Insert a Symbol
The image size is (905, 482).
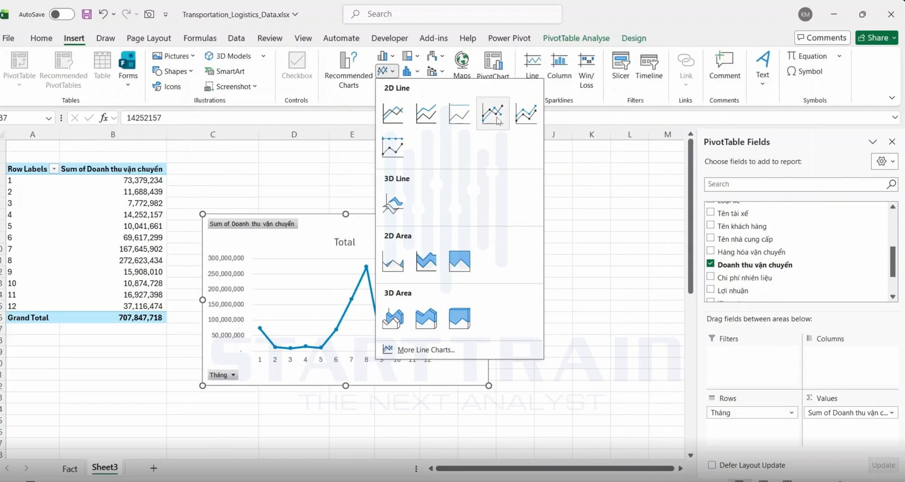804,71
